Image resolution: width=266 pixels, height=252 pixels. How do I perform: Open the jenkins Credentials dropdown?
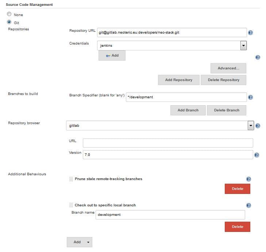click(172, 45)
